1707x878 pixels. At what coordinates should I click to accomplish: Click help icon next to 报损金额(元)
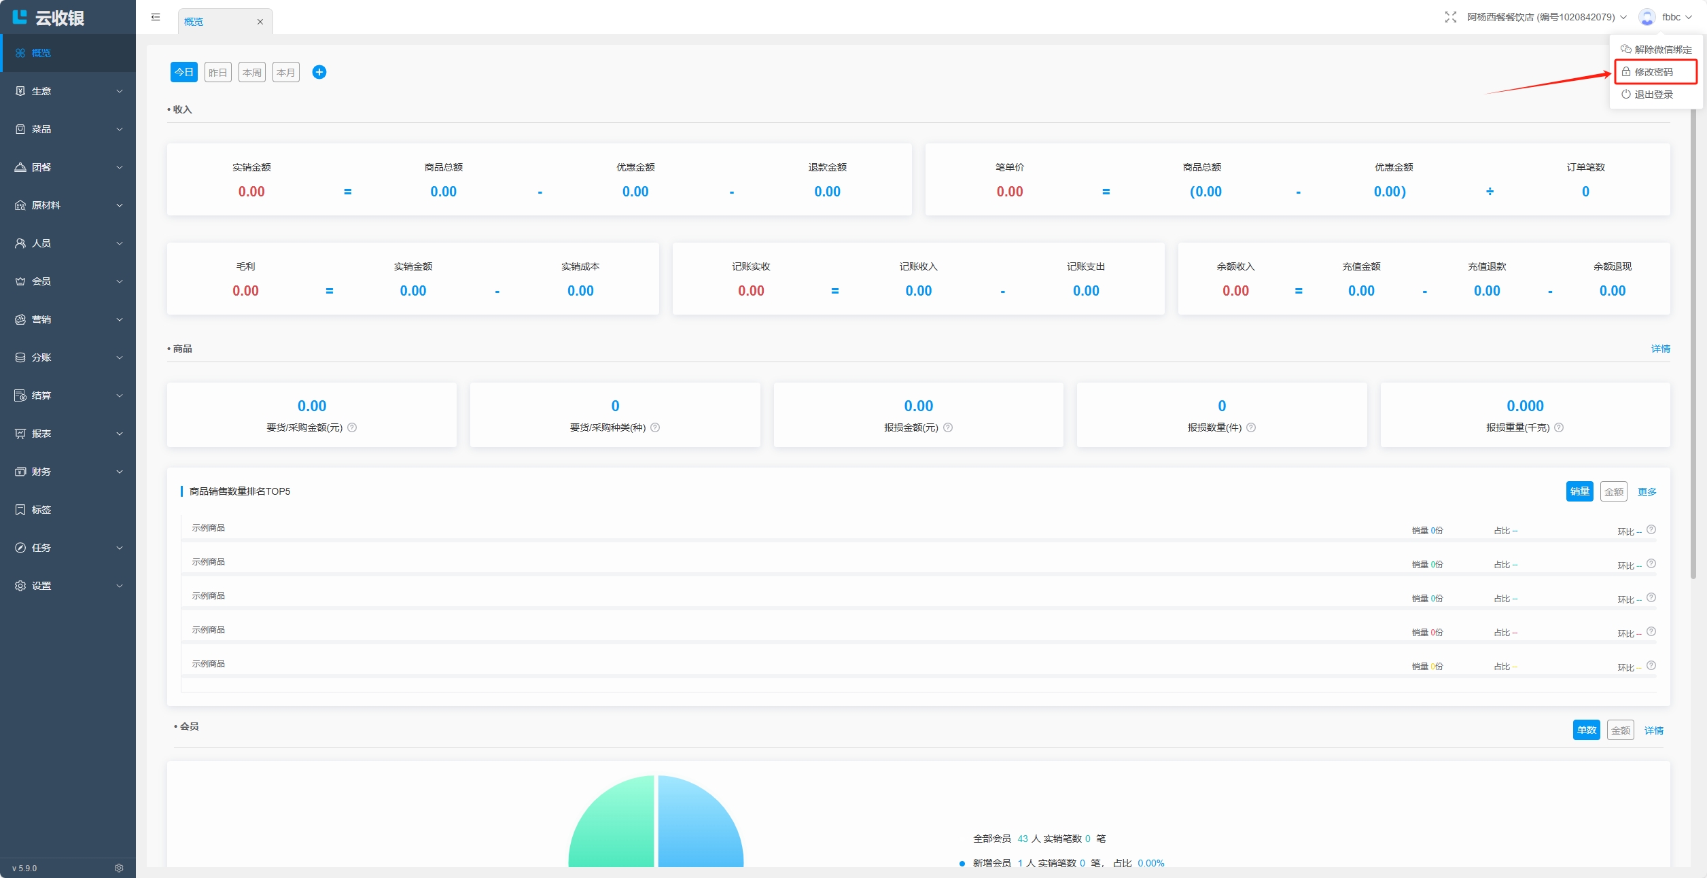(x=948, y=427)
